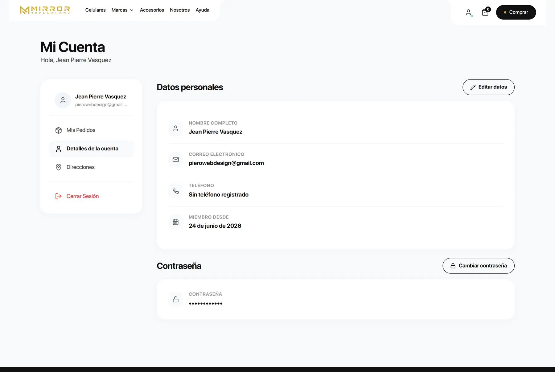Click the 'Sin teléfono registrado' text

(x=219, y=194)
